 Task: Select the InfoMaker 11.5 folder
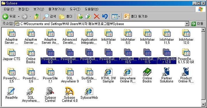[166, 37]
